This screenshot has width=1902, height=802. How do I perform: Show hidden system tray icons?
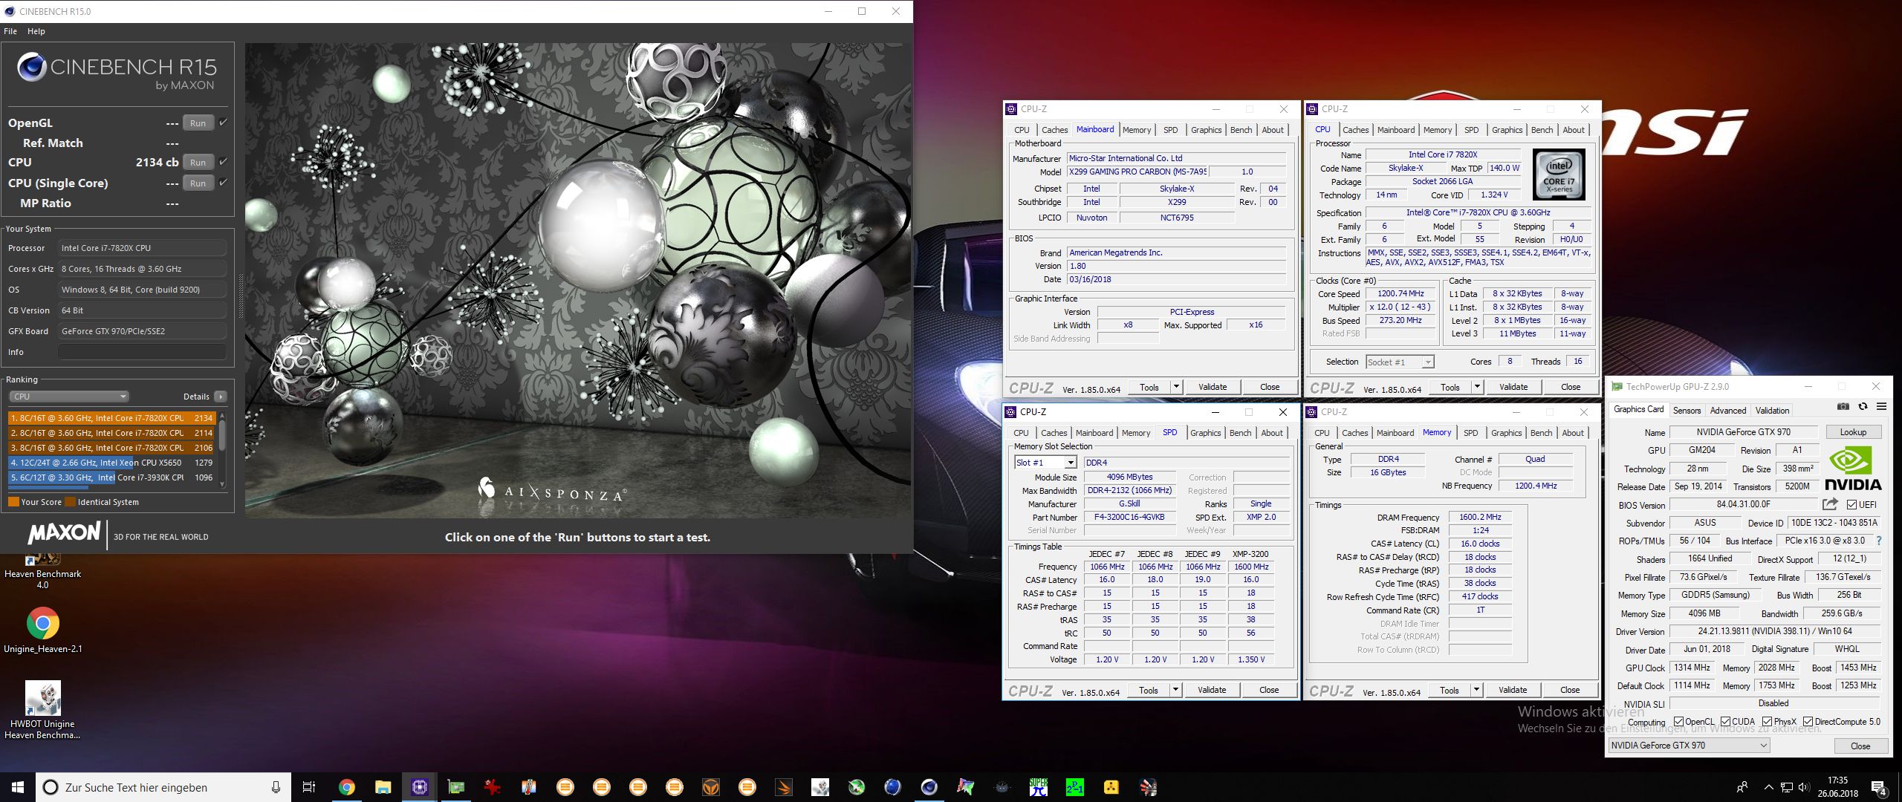click(1768, 787)
